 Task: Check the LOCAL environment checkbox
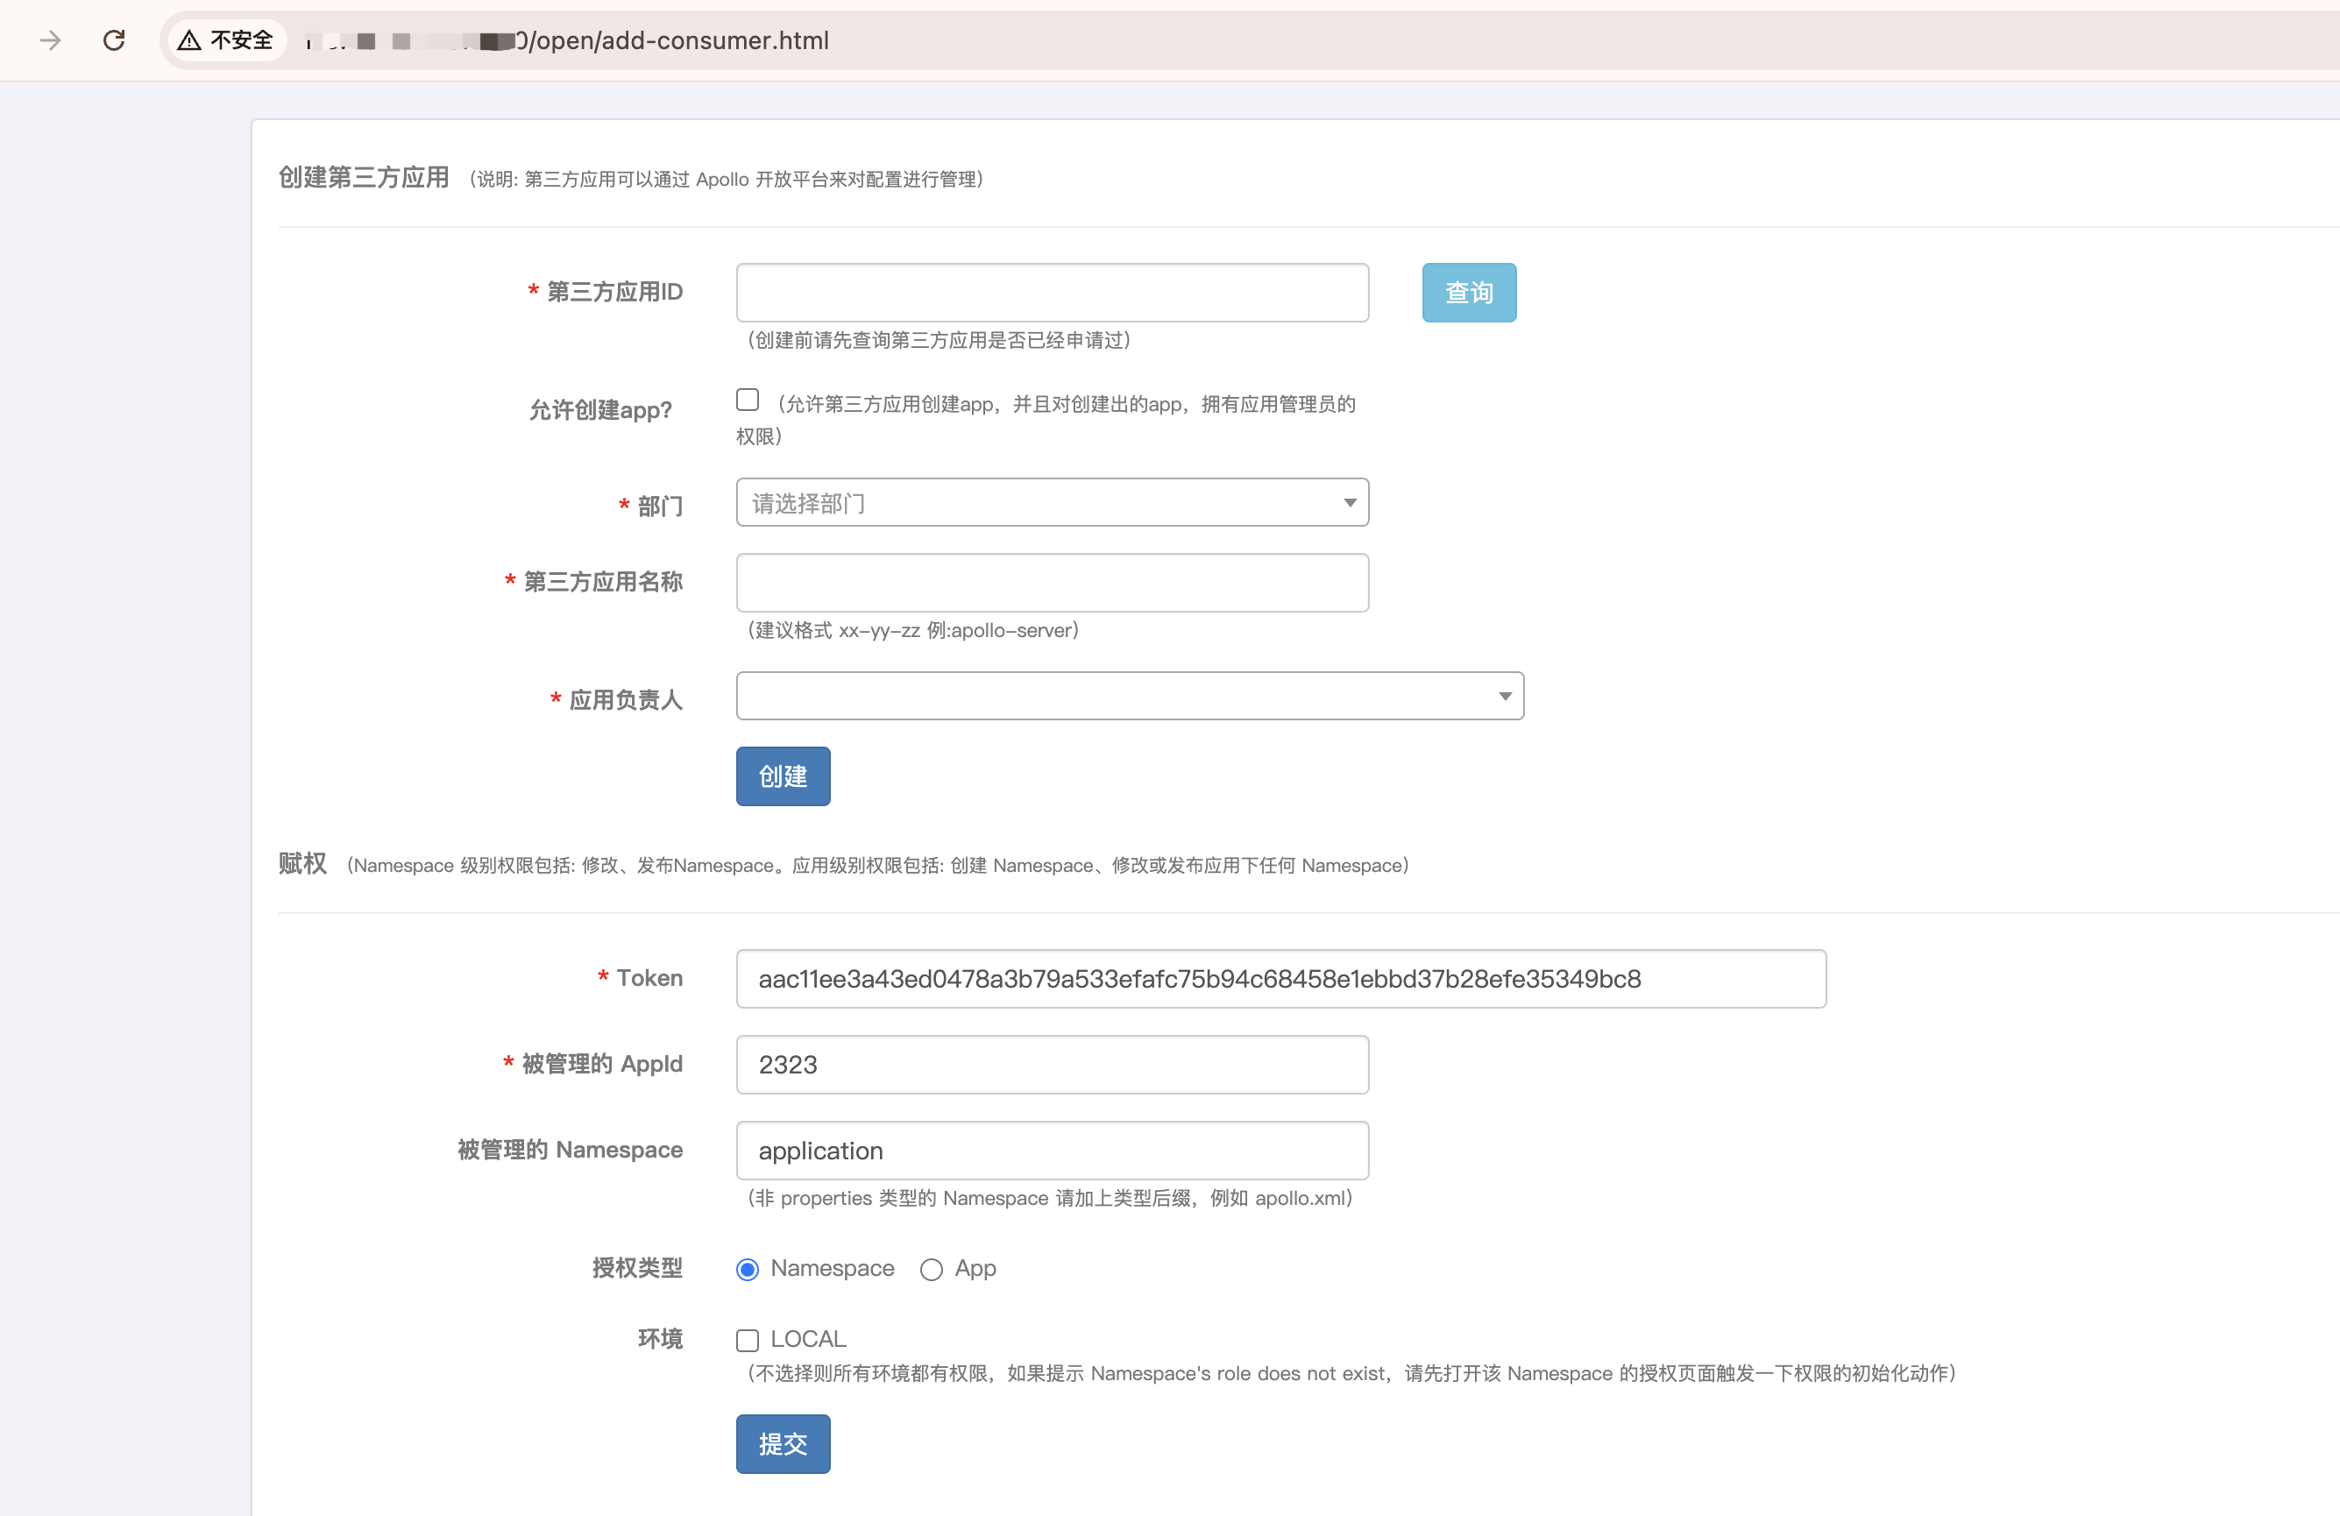tap(748, 1340)
